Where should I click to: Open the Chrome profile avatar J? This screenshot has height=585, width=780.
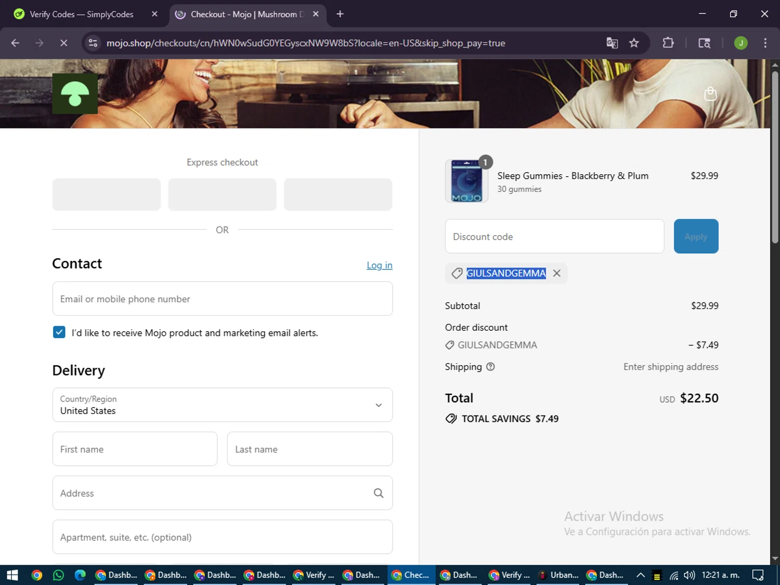(x=740, y=43)
